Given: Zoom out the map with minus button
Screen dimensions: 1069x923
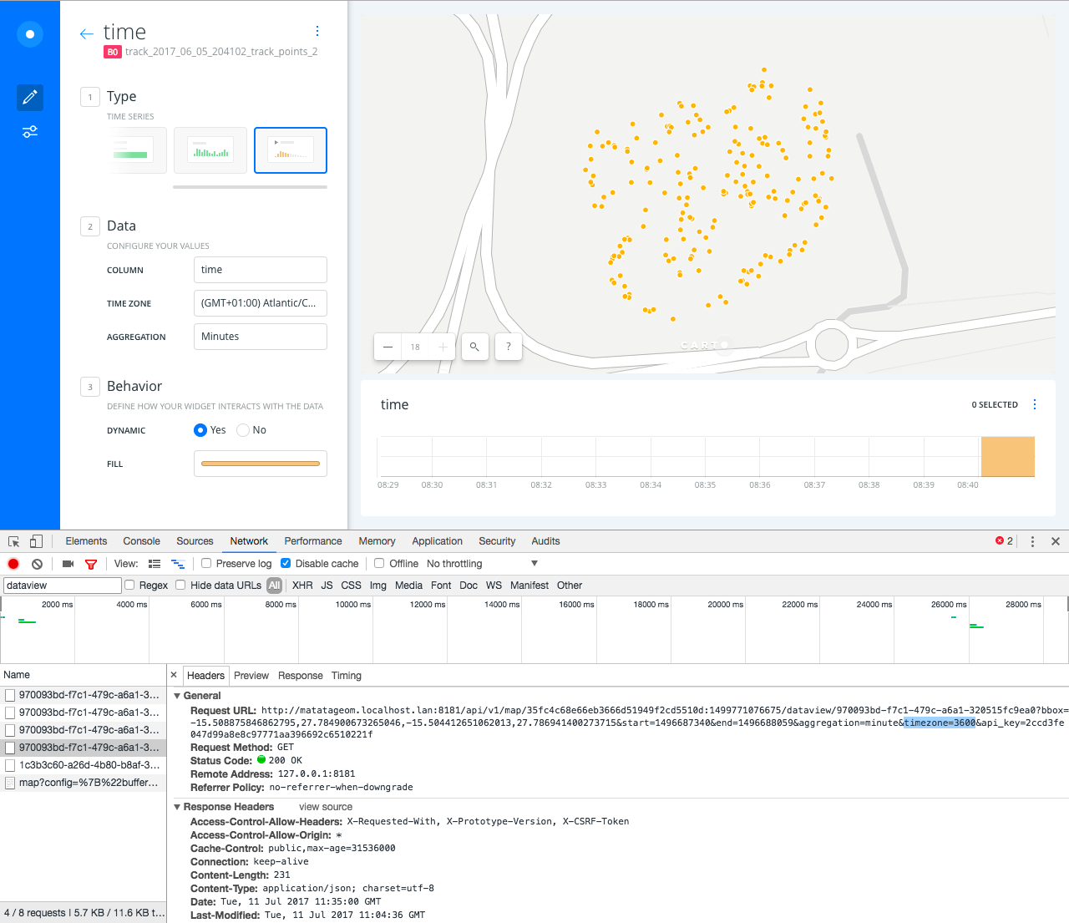Looking at the screenshot, I should 388,347.
